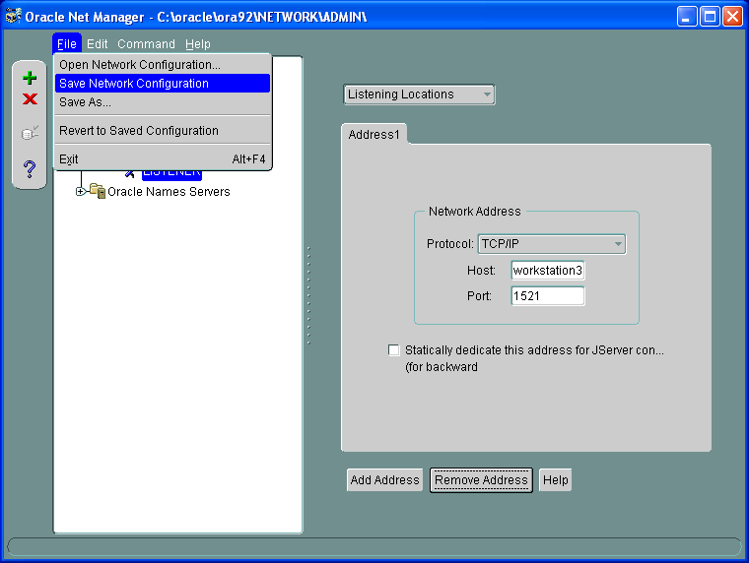The width and height of the screenshot is (749, 563).
Task: Minimize the Oracle Net Manager window
Action: pyautogui.click(x=687, y=17)
